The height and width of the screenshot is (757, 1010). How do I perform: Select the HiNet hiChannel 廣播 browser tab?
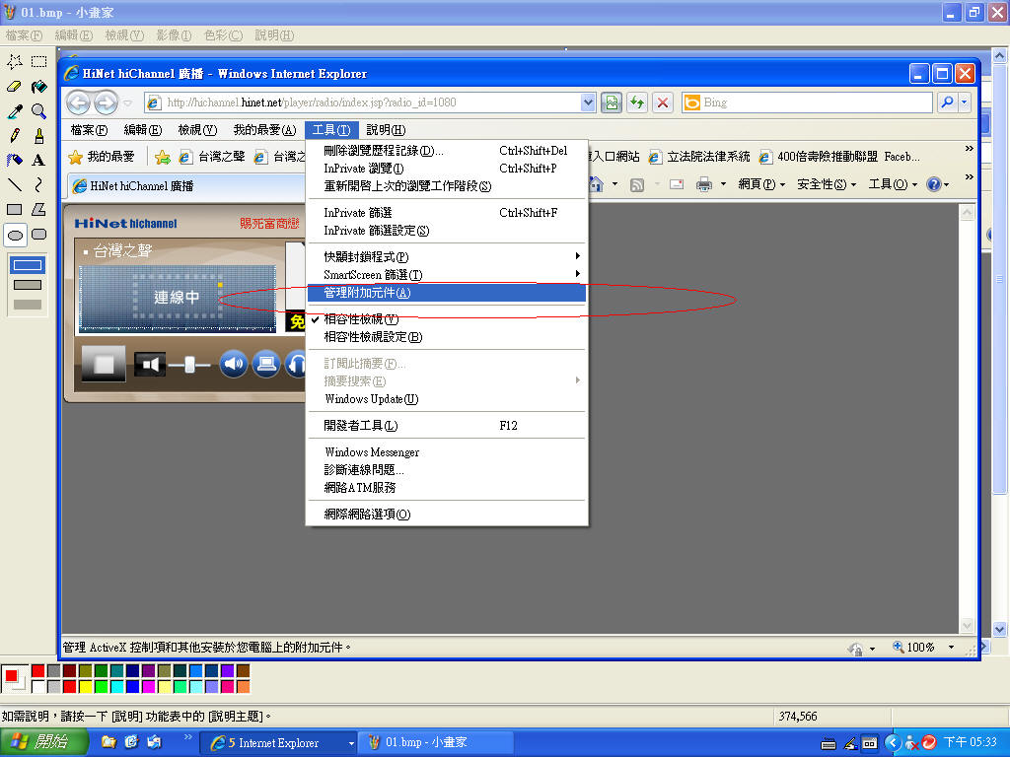[186, 186]
